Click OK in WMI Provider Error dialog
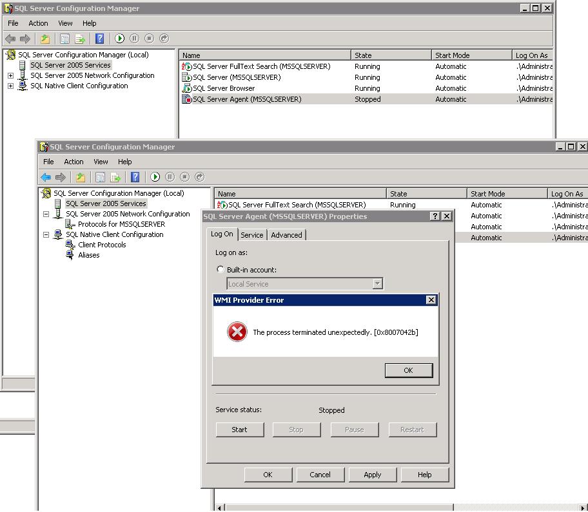Image resolution: width=588 pixels, height=512 pixels. pos(409,370)
